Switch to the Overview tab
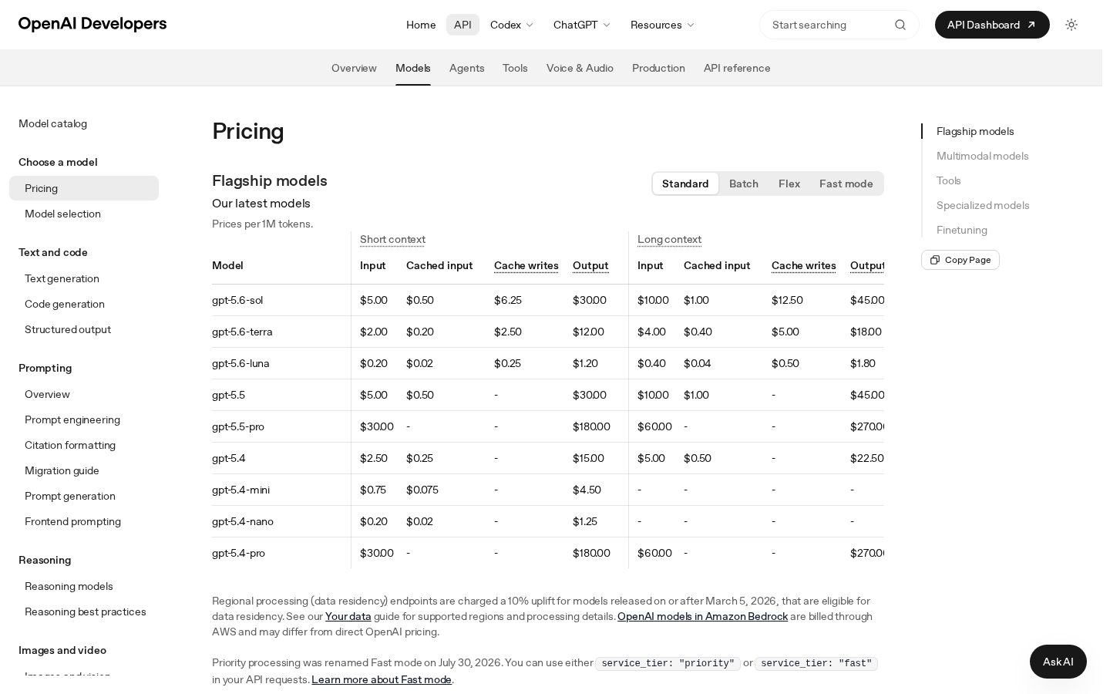This screenshot has width=1110, height=694. pos(354,68)
